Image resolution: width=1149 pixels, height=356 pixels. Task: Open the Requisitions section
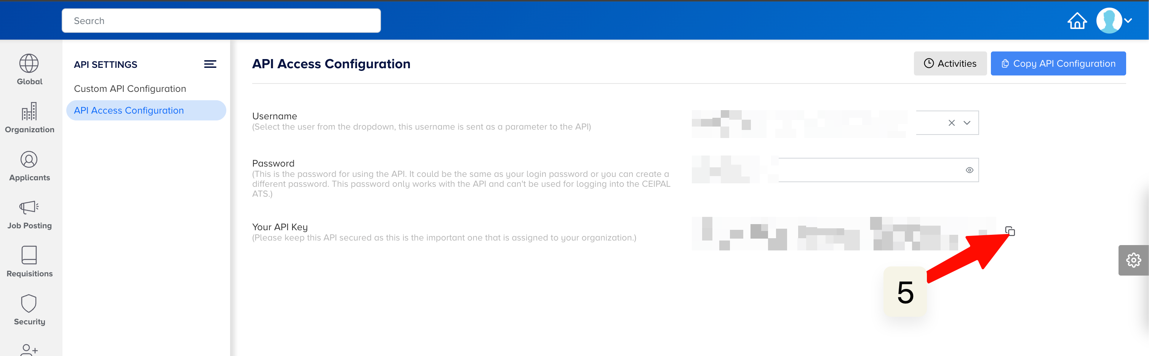[x=29, y=262]
